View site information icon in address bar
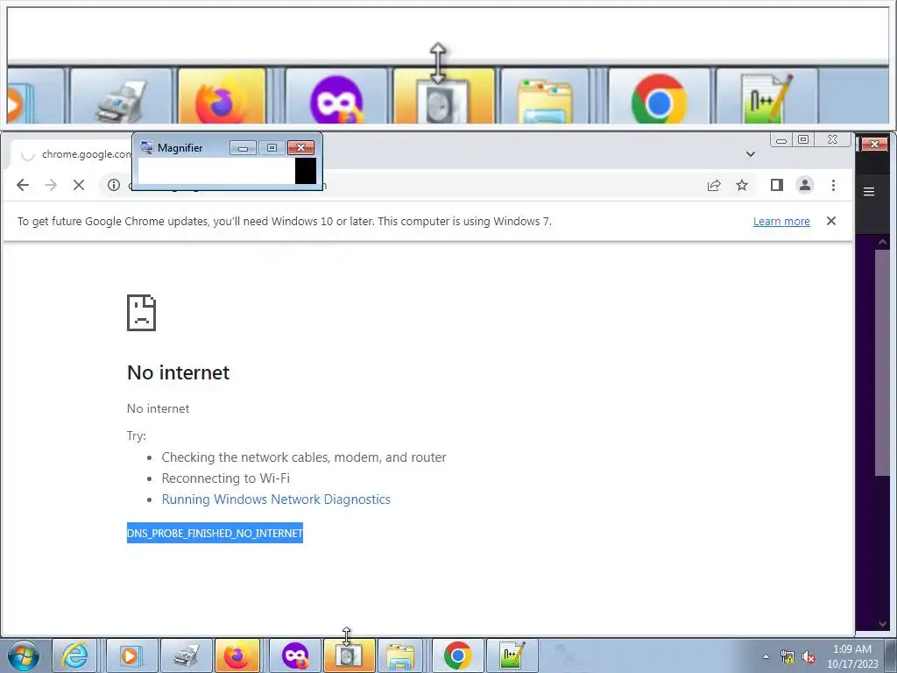Image resolution: width=897 pixels, height=673 pixels. (x=114, y=185)
